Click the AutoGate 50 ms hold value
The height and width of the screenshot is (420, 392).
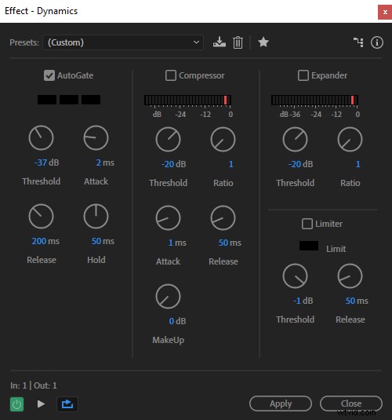tap(103, 241)
